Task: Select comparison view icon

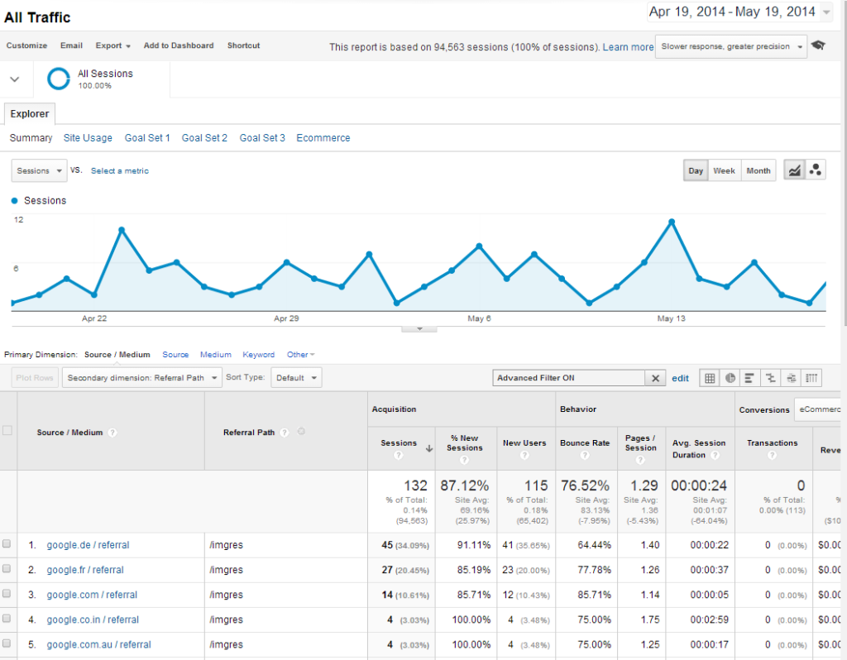Action: 771,378
